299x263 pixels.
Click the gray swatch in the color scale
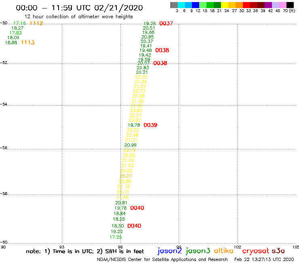(x=174, y=5)
